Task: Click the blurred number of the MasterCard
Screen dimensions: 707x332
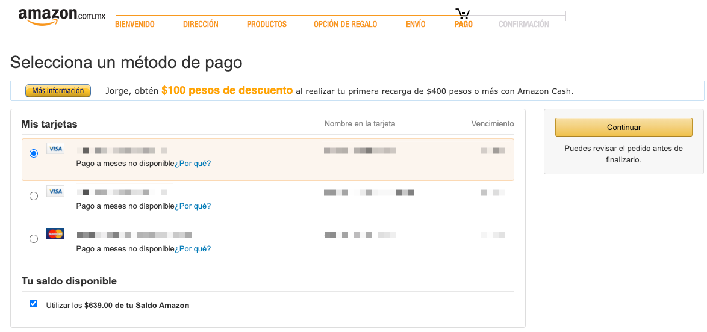Action: (134, 235)
